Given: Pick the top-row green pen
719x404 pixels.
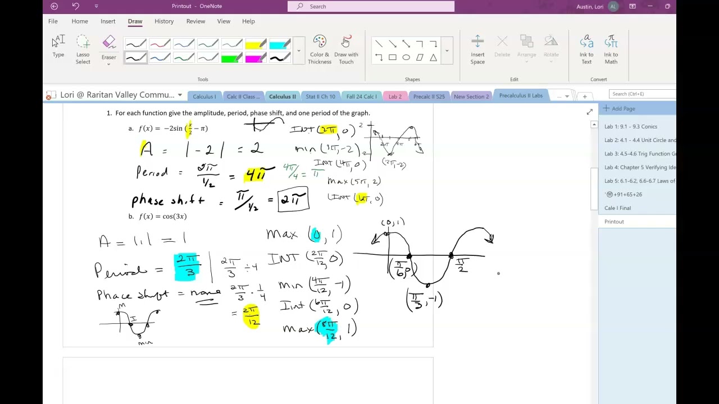Looking at the screenshot, I should point(208,44).
